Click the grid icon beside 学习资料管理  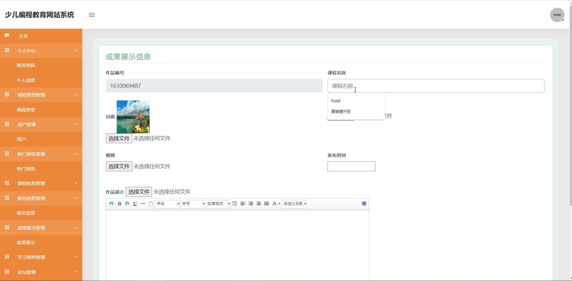(x=7, y=257)
